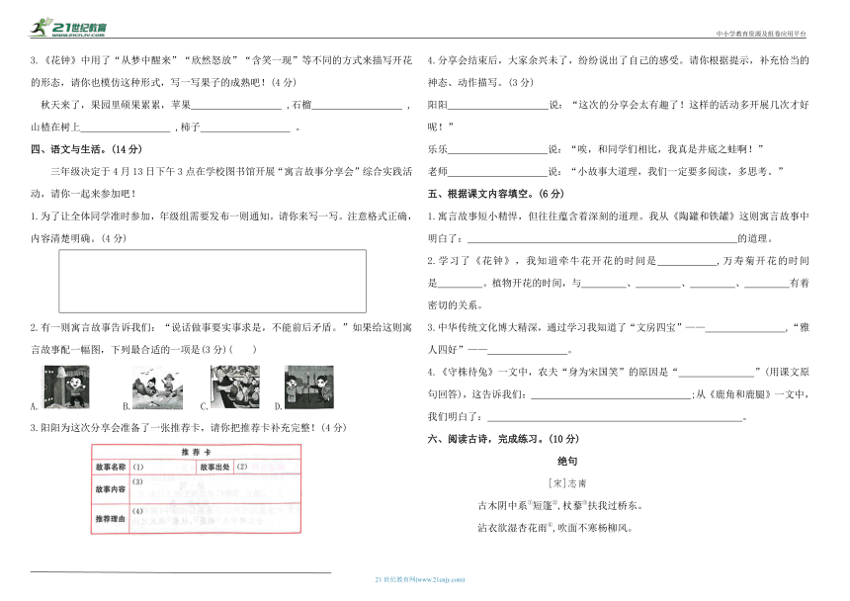
Task: Click inside the large blank notice-writing box
Action: point(212,281)
